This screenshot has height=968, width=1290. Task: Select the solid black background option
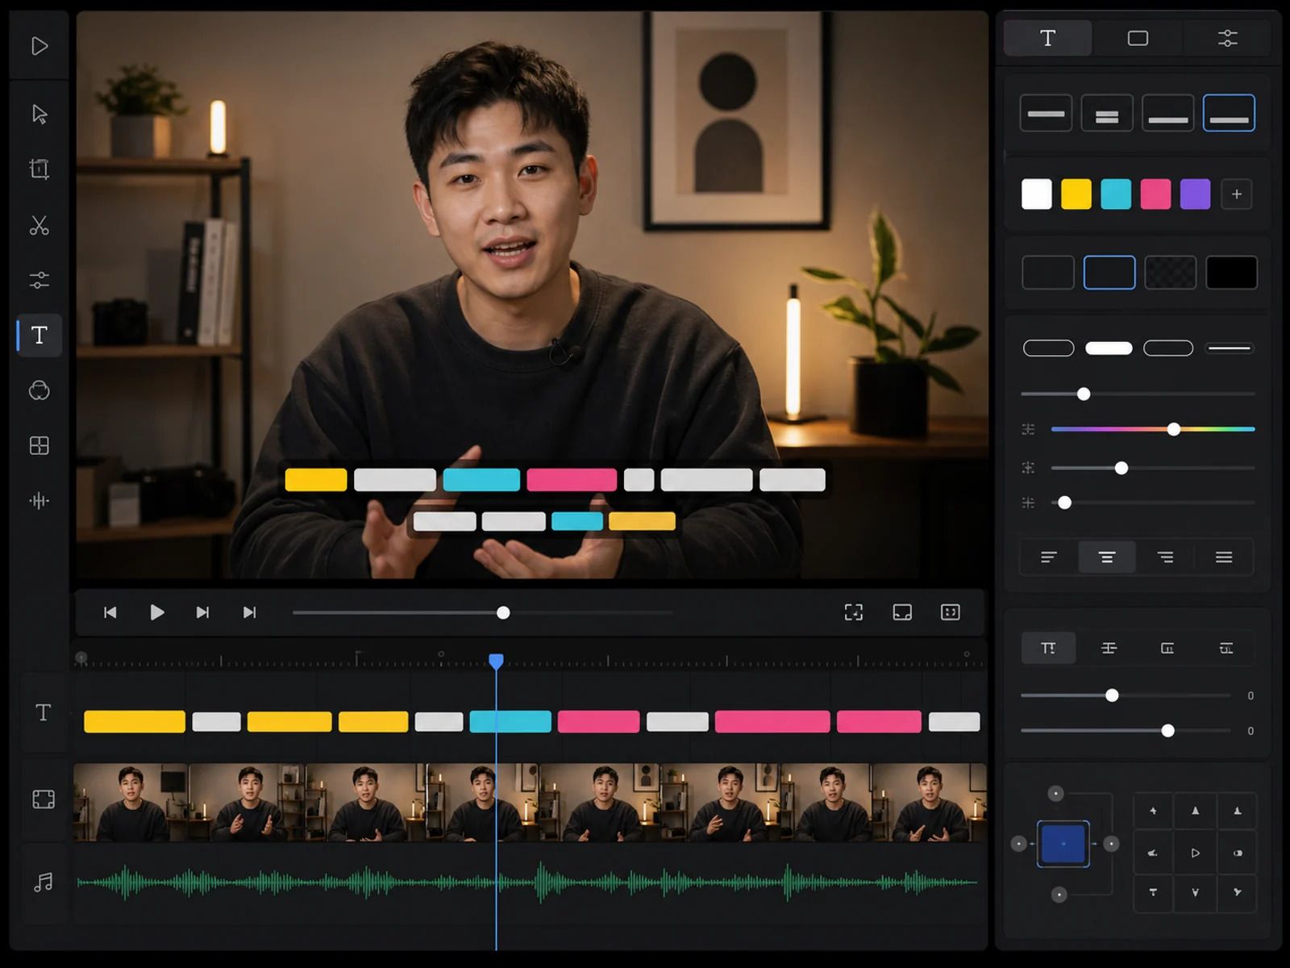coord(1231,273)
